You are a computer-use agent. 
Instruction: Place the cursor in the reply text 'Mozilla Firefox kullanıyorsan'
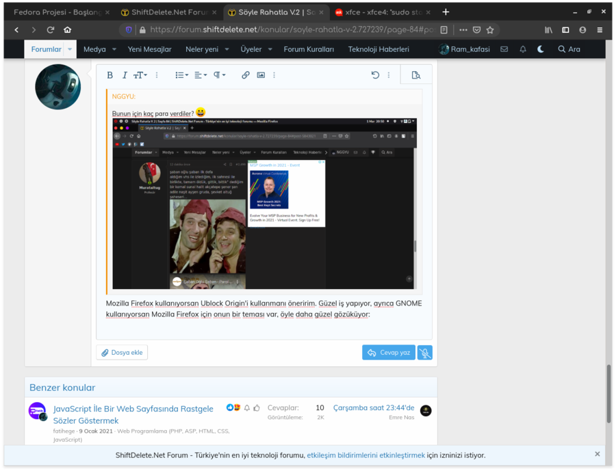(x=153, y=304)
